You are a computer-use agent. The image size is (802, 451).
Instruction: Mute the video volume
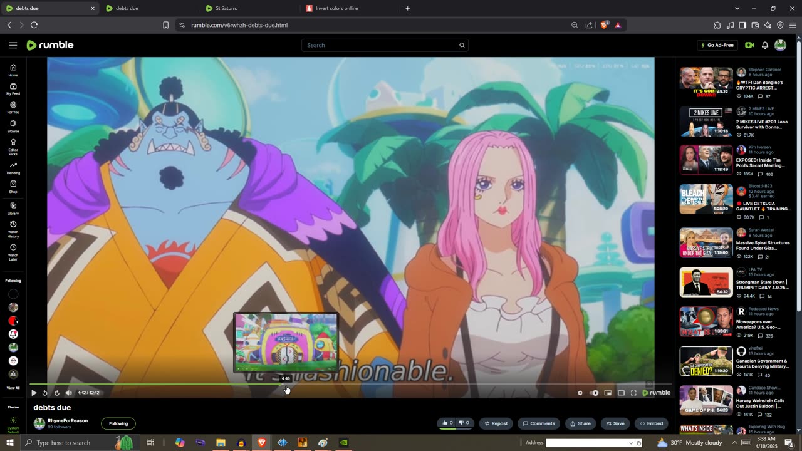(68, 393)
